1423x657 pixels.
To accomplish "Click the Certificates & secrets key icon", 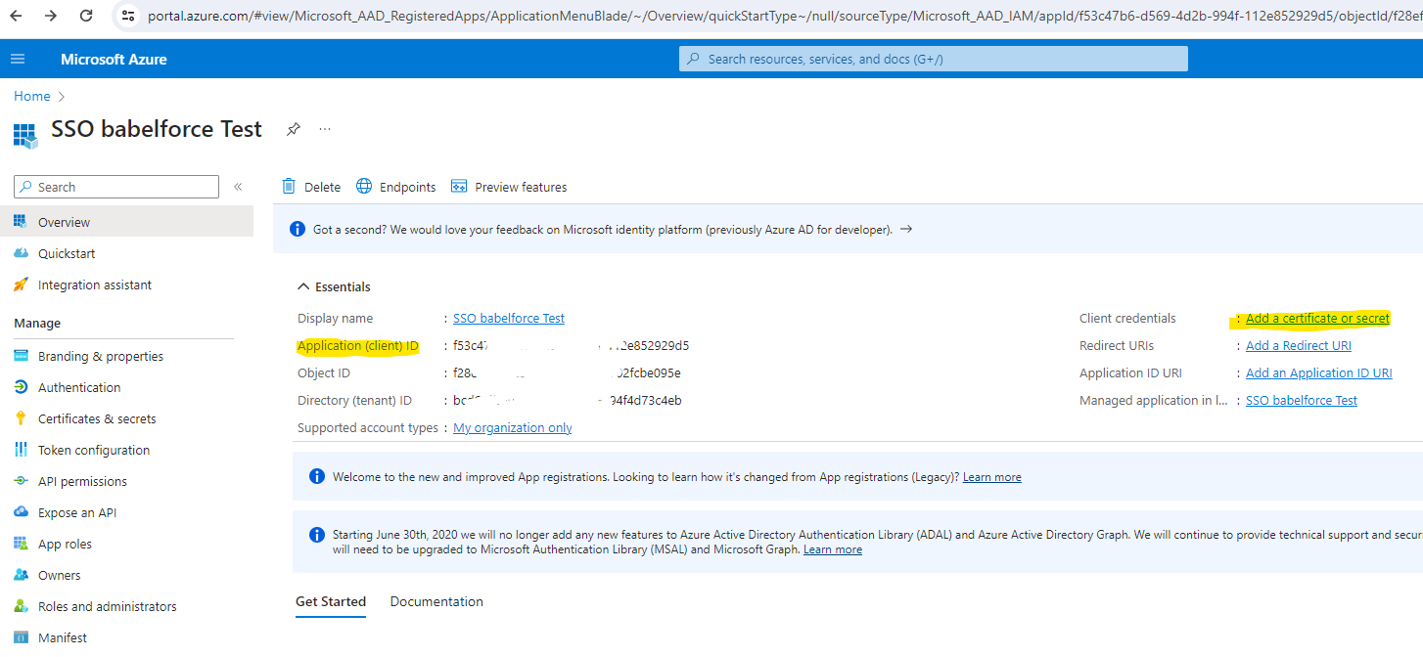I will click(21, 418).
